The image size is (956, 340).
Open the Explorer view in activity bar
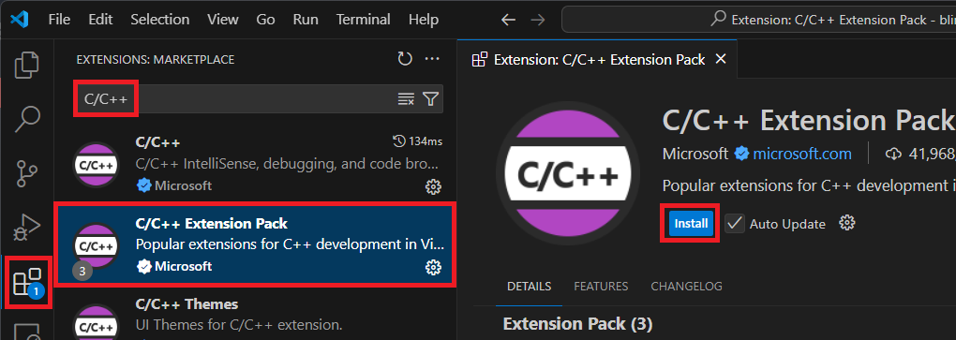point(27,66)
